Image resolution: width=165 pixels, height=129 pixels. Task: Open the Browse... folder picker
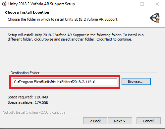pyautogui.click(x=136, y=81)
